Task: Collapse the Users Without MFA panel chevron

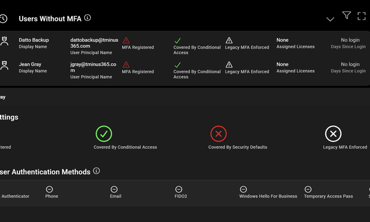Action: 330,19
